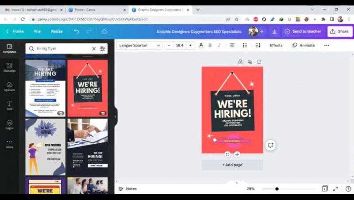The image size is (354, 200).
Task: Lock the page with padlock icon
Action: 240,62
